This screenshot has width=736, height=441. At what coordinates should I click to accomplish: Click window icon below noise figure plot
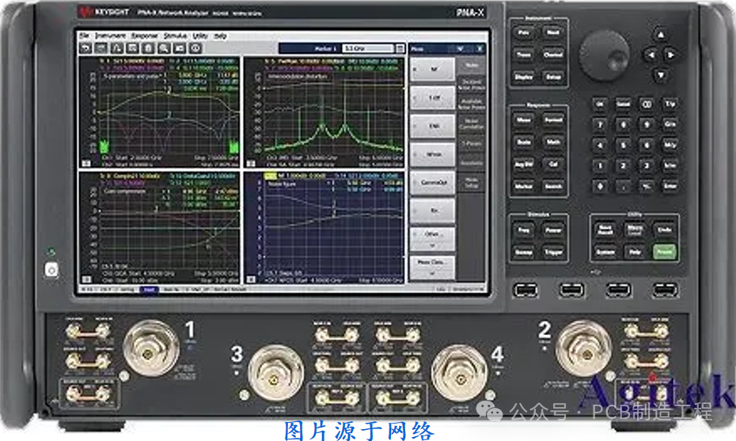(x=251, y=279)
